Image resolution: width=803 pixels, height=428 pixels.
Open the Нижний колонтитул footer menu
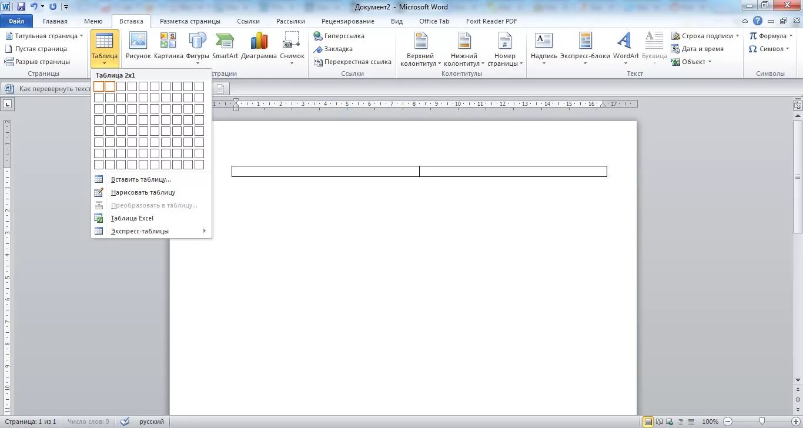coord(464,49)
